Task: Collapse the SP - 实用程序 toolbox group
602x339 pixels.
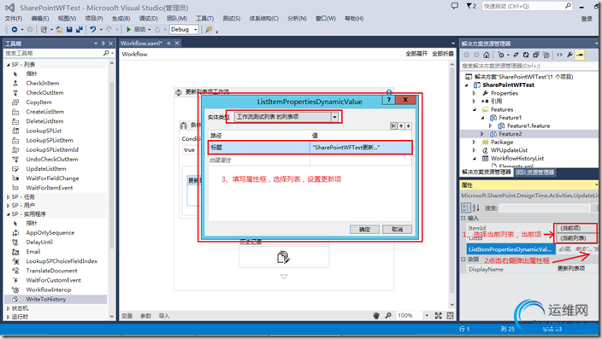Action: (x=9, y=214)
